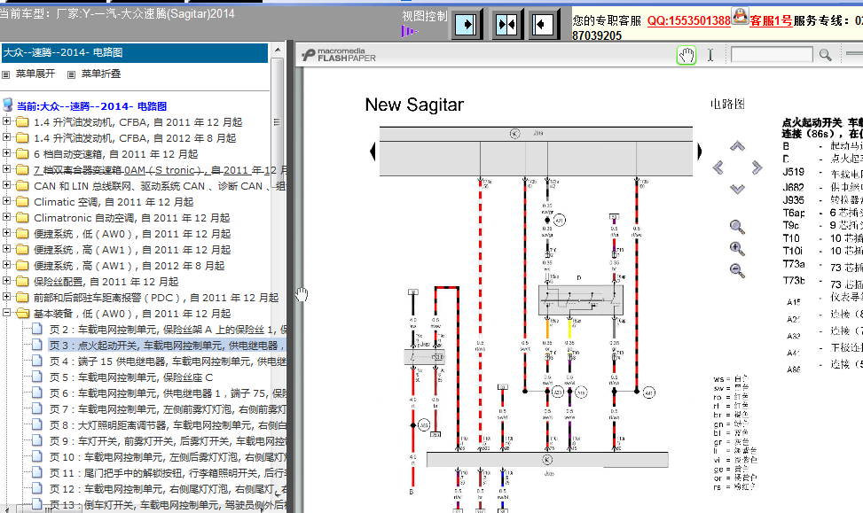Open 页 2: 车载电网控制单元, 保险丝架 A
Screen dimensions: 863x513
[x=168, y=330]
